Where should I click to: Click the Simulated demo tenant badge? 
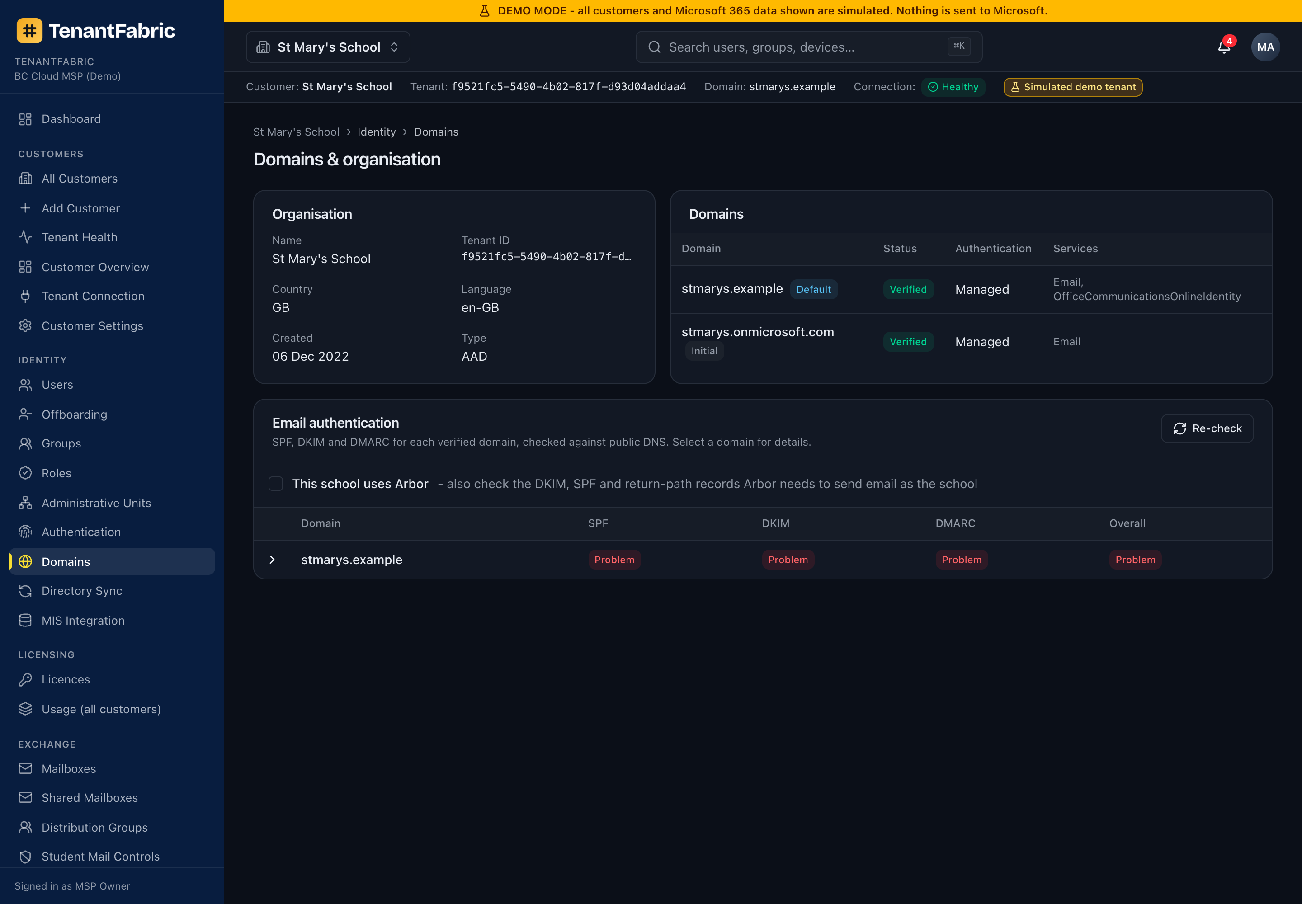pyautogui.click(x=1073, y=87)
